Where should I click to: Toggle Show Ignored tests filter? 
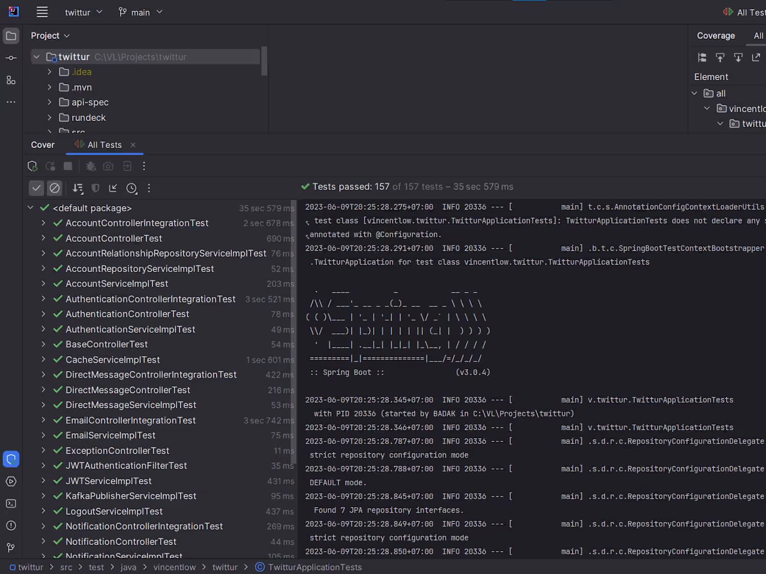(55, 188)
